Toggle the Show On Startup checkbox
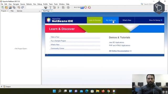The width and height of the screenshot is (168, 94). 161,20
